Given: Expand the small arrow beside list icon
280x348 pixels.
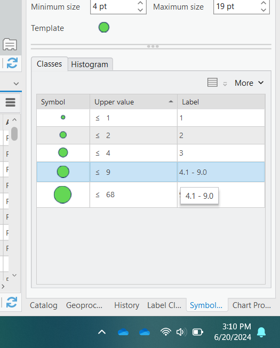Looking at the screenshot, I should (x=225, y=84).
